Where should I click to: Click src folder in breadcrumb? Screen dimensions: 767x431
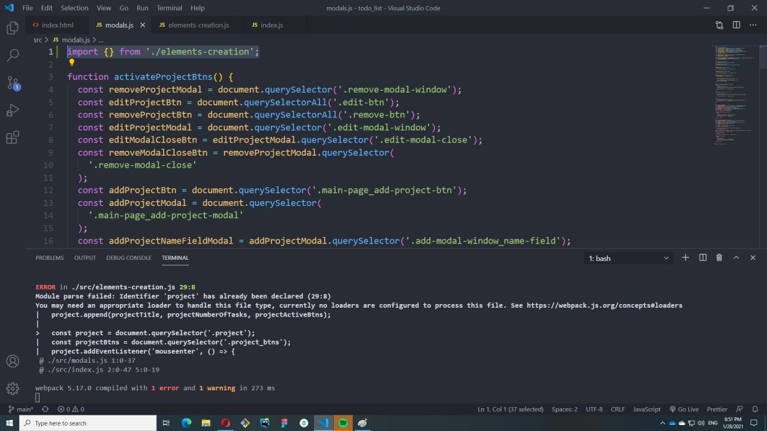point(38,40)
